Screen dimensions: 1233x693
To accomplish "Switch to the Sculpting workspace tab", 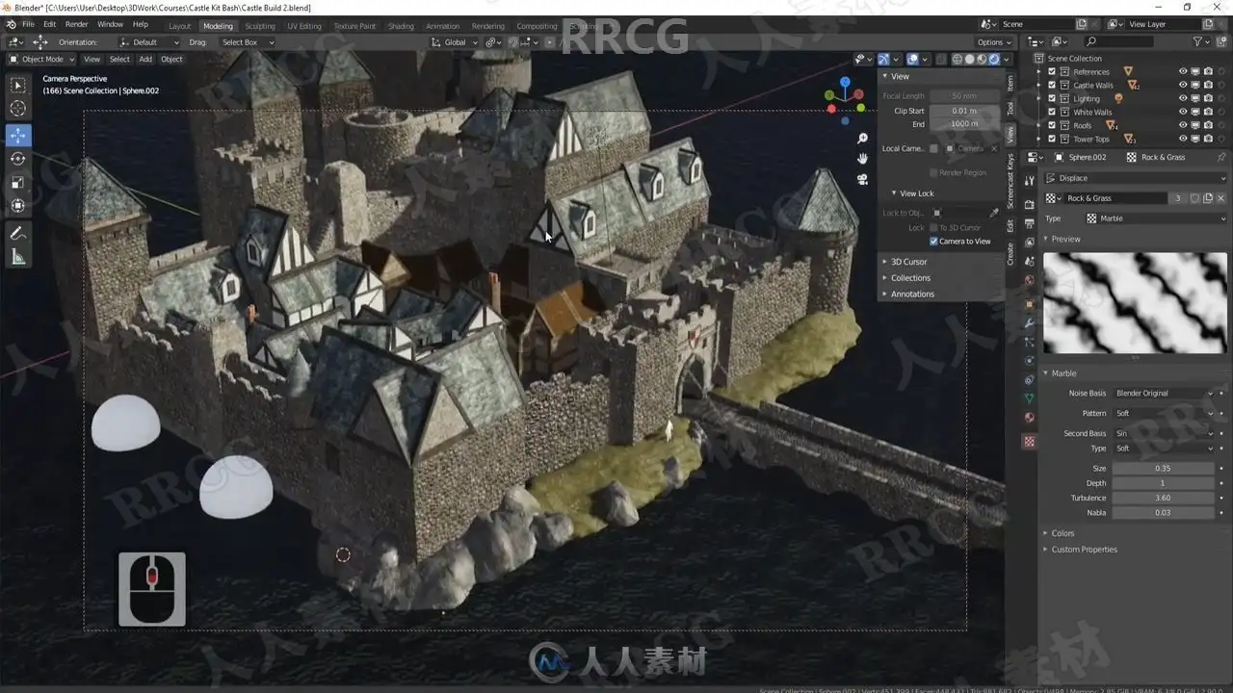I will point(259,26).
